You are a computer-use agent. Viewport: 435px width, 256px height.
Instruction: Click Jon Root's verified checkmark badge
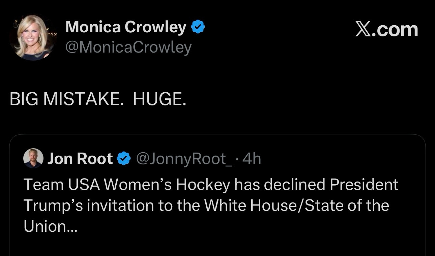pyautogui.click(x=124, y=159)
